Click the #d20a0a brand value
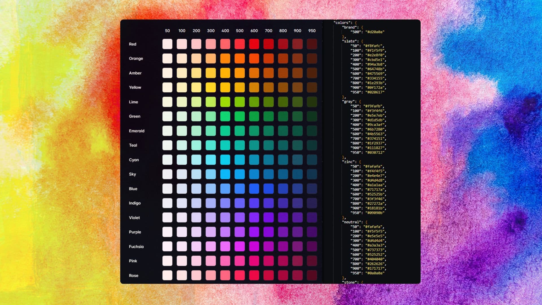Viewport: 542px width, 305px height. coord(375,32)
